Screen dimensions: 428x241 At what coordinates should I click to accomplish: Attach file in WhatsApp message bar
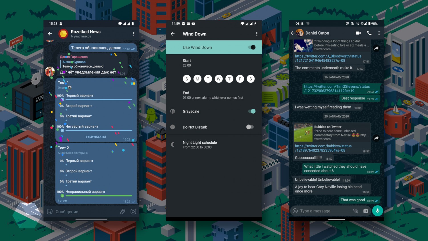click(356, 211)
